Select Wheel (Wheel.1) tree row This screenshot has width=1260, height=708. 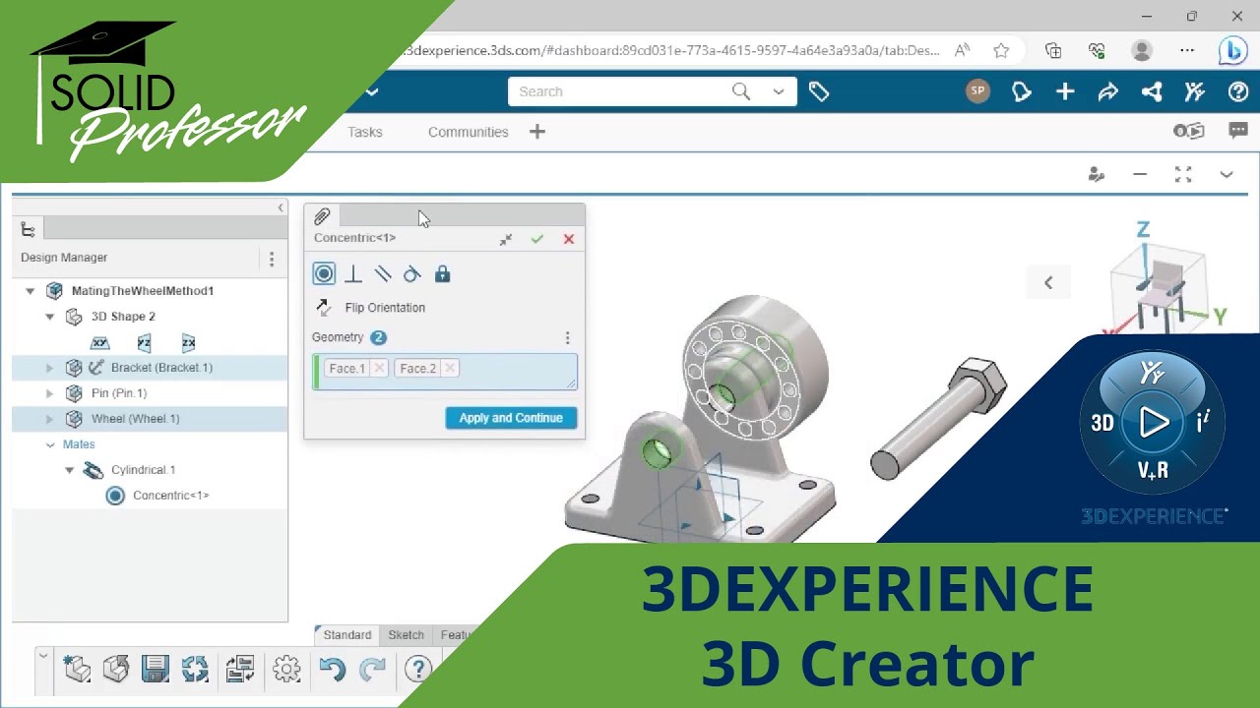coord(150,419)
